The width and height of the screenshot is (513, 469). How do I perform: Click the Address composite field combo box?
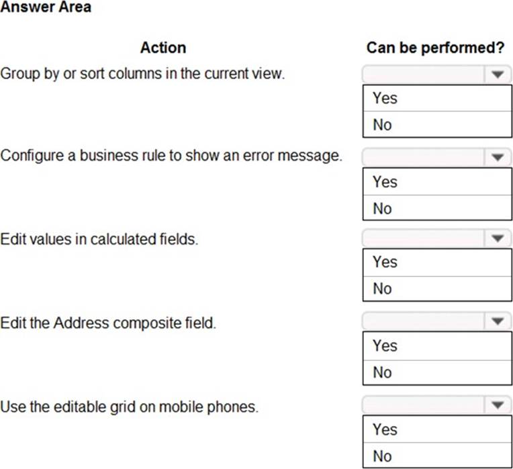tap(423, 321)
